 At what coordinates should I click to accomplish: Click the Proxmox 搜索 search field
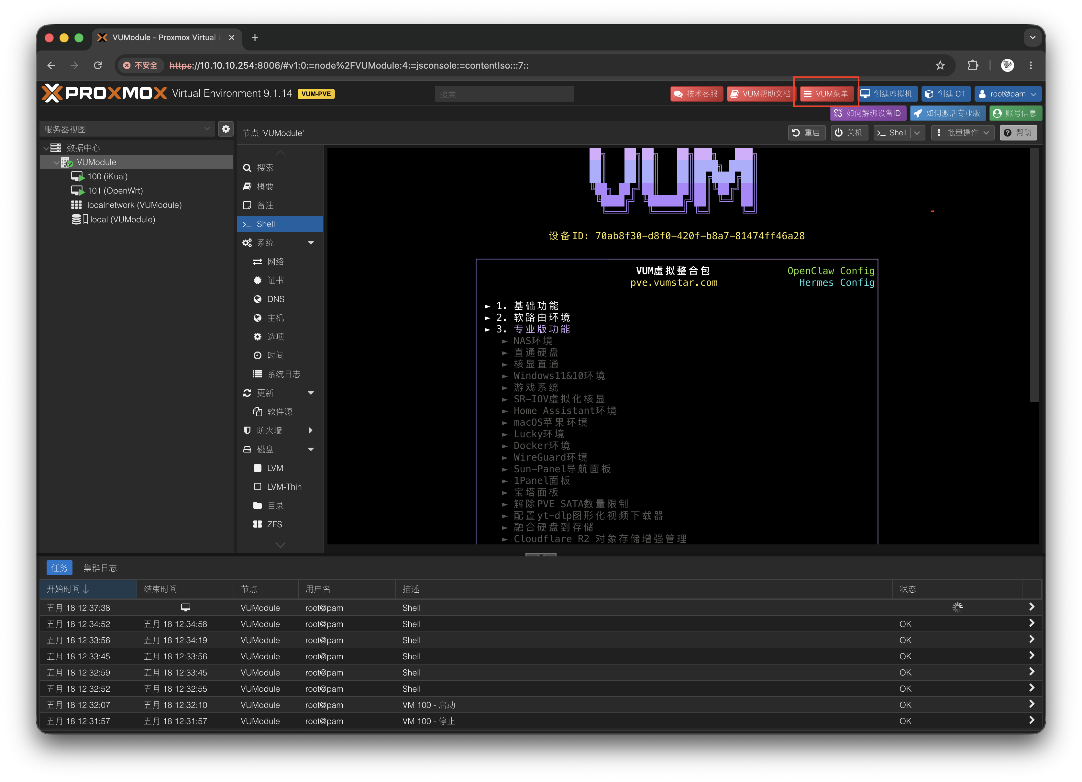click(504, 94)
